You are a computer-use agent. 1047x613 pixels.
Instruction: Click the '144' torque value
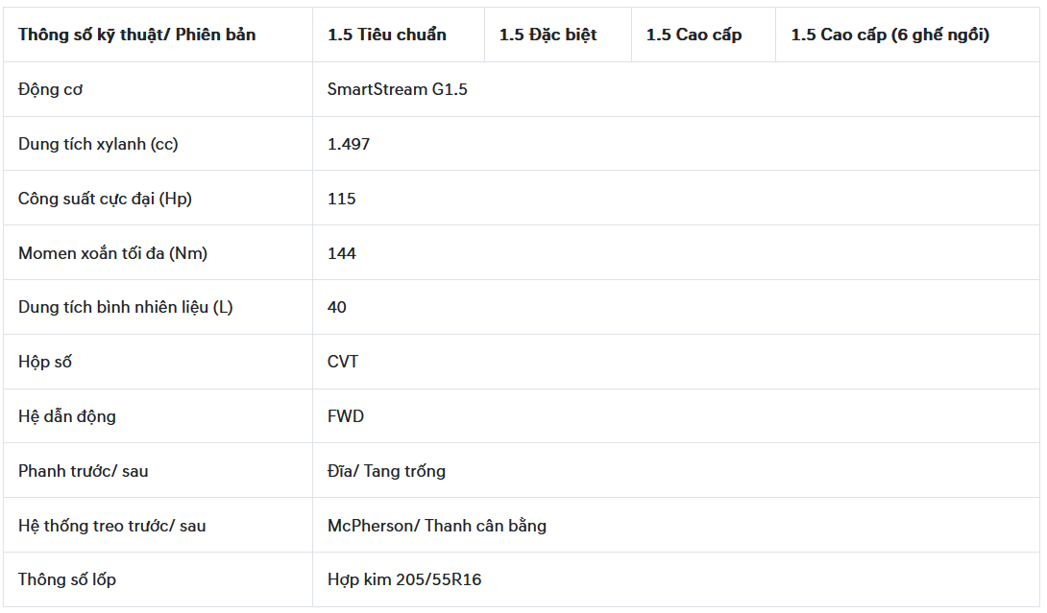341,253
